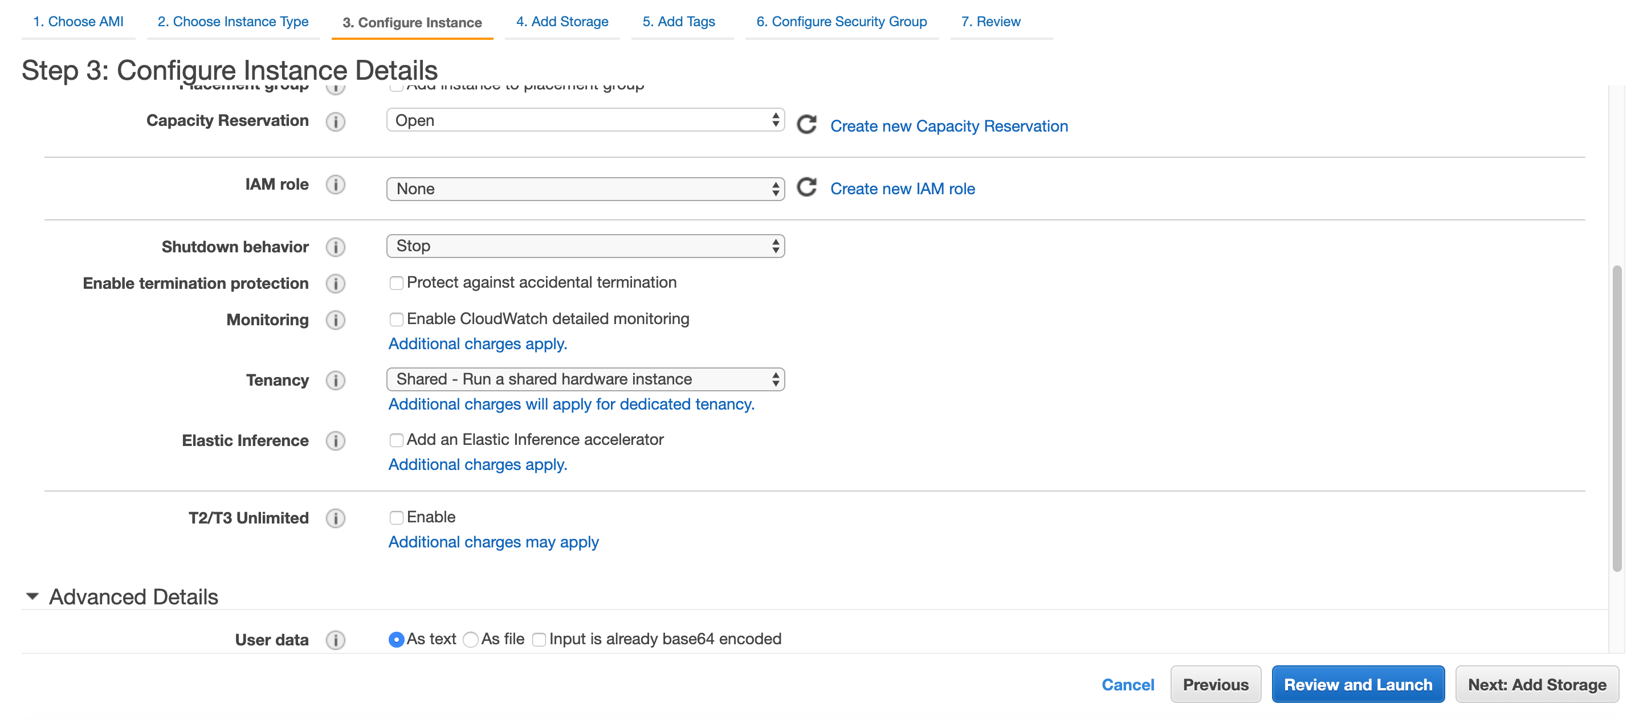This screenshot has height=720, width=1639.
Task: Collapse the Advanced Details section
Action: click(31, 596)
